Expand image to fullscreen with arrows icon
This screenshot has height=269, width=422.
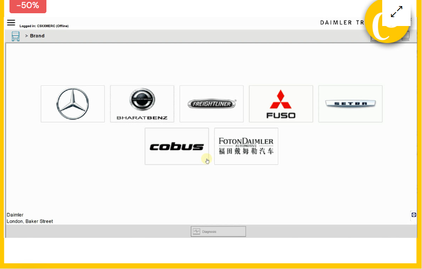(396, 11)
